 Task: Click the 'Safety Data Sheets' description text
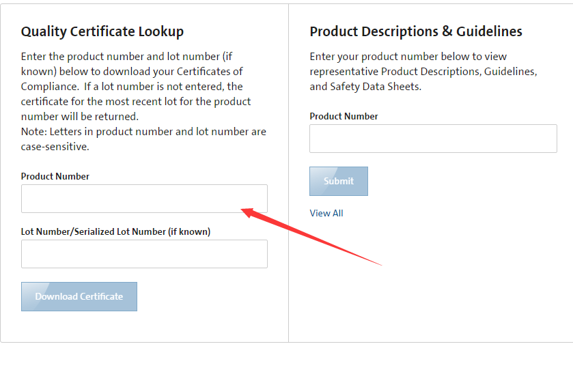[376, 87]
